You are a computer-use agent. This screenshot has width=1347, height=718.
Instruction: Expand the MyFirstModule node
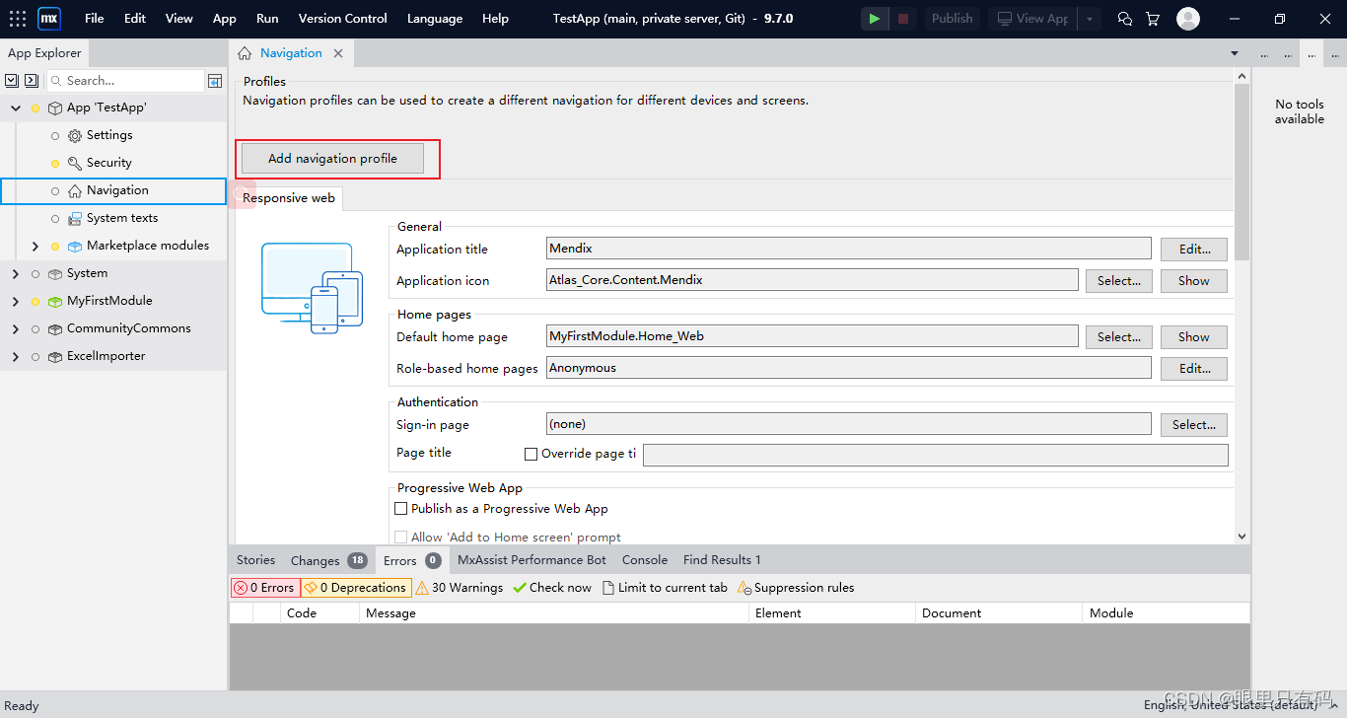(16, 301)
